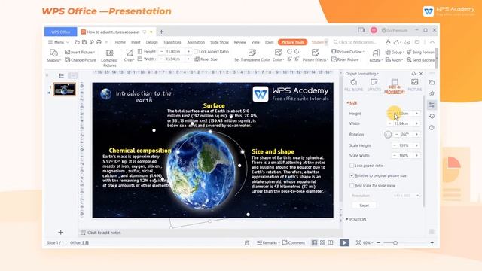
Task: Open the Slide Show tab
Action: point(219,42)
